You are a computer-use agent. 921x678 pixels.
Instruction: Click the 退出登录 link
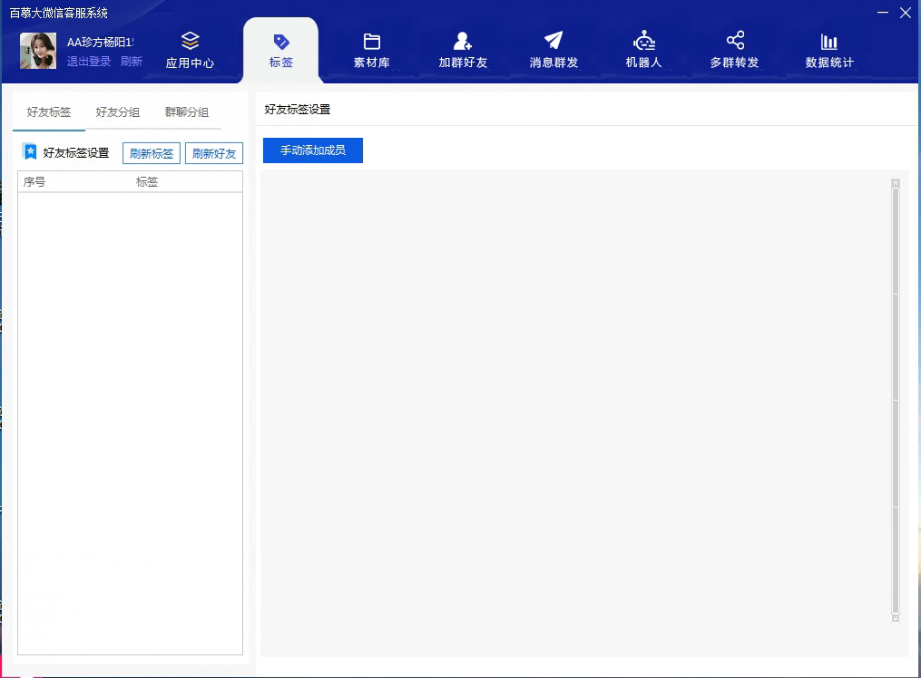point(89,62)
